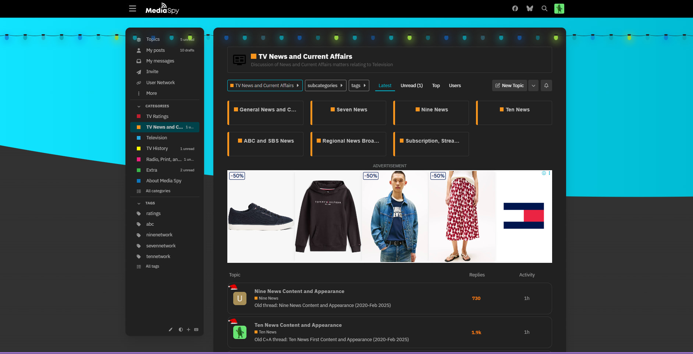Open the Seven News subcategory box
This screenshot has height=354, width=693.
[x=348, y=110]
